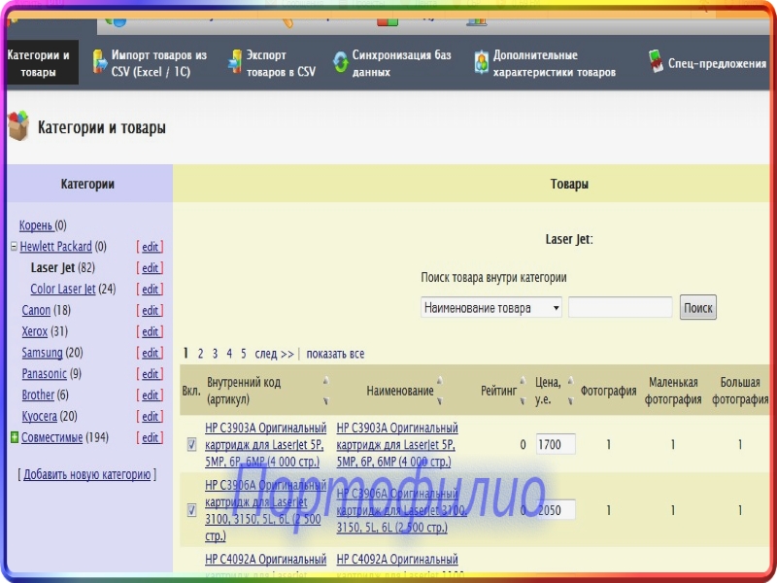
Task: Click the 2050 price field
Action: tap(556, 509)
